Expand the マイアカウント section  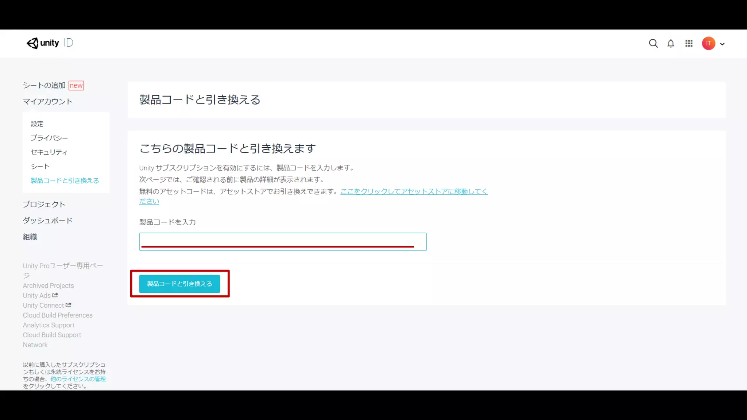48,101
